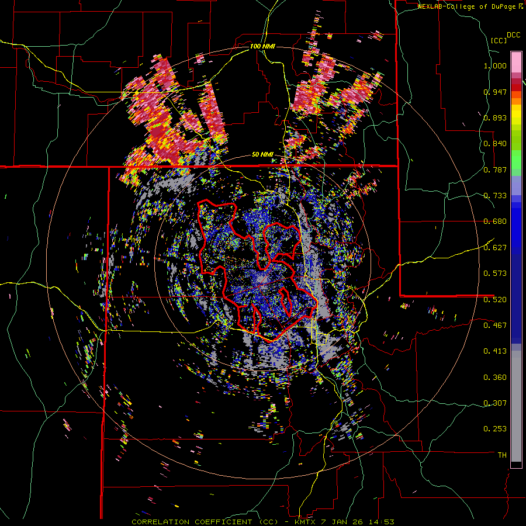The image size is (526, 526).
Task: Click the 0.893 legend value
Action: click(495, 117)
